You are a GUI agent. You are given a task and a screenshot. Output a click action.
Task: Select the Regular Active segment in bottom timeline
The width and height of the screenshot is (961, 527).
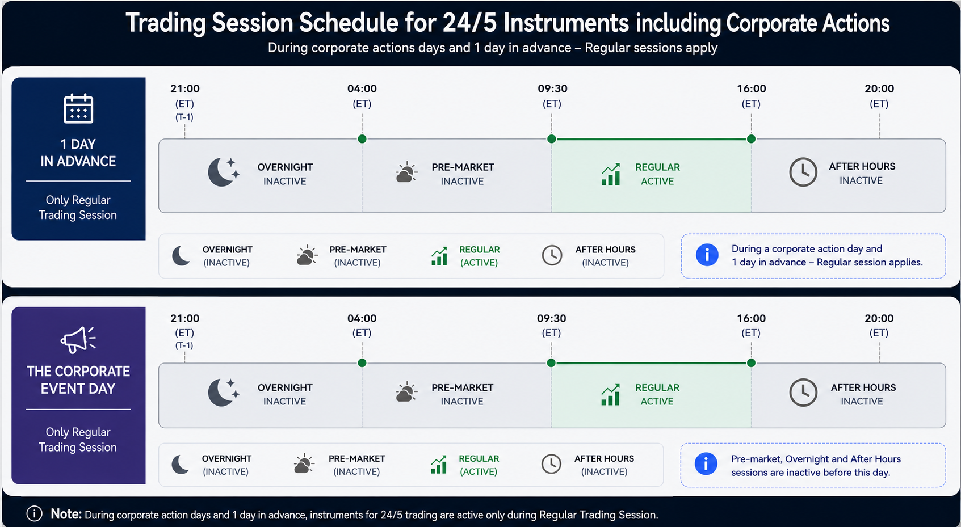click(x=651, y=395)
